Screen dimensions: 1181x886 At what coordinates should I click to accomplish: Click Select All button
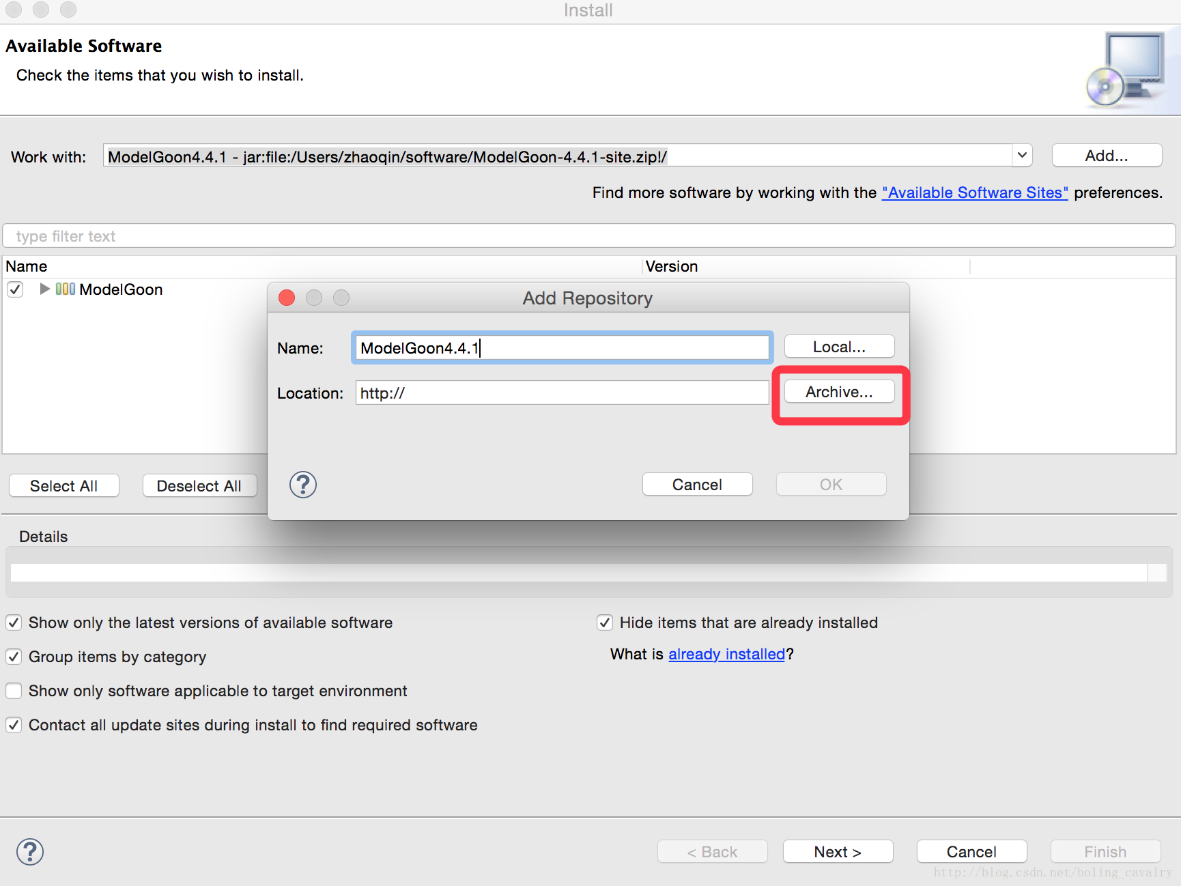64,486
